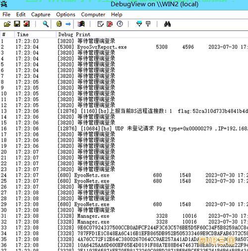Screen dimensions: 248x251
Task: Open the File menu
Action: click(x=6, y=14)
